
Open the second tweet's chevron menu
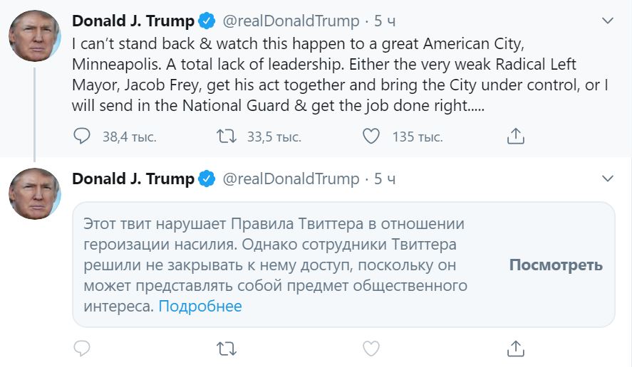click(607, 178)
